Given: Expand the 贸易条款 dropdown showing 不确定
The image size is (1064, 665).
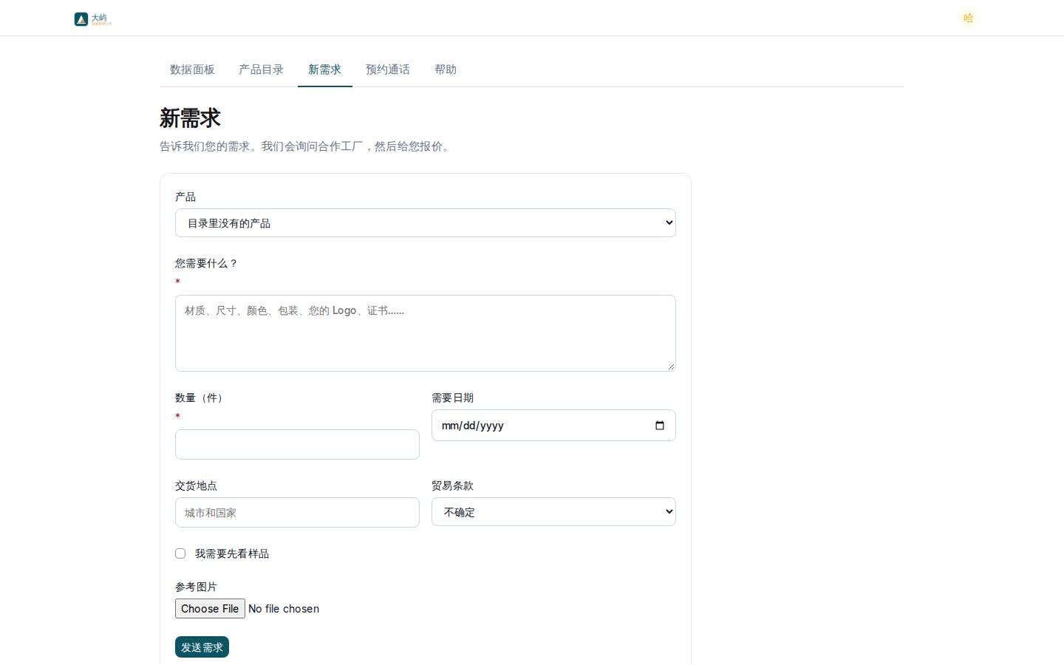Looking at the screenshot, I should pyautogui.click(x=553, y=512).
